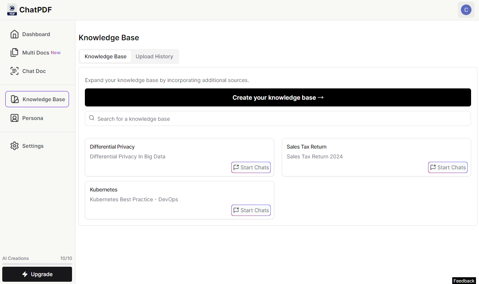Focus the knowledge base search field
This screenshot has height=284, width=479.
click(278, 118)
